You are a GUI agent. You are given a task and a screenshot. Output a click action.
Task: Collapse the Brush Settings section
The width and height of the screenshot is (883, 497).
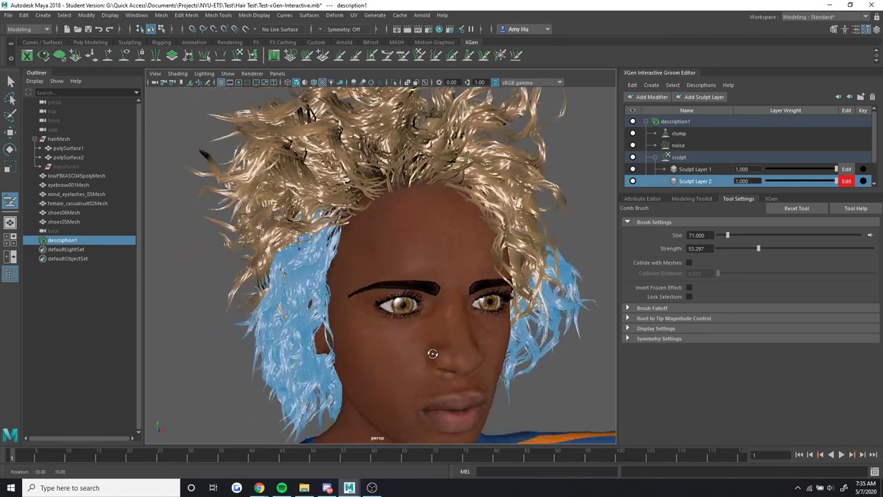(627, 222)
